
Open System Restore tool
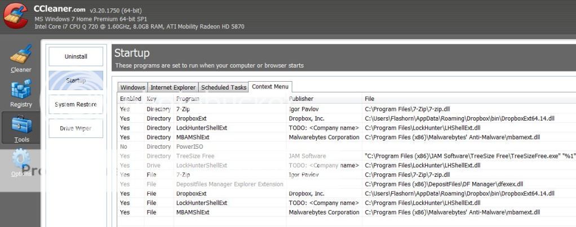coord(76,104)
